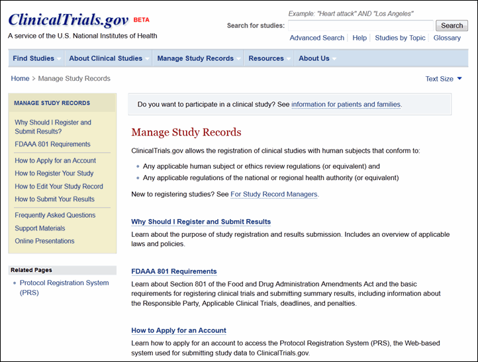Click tagline A service of the U.S. National Institutes of Health
The image size is (478, 362).
click(83, 36)
